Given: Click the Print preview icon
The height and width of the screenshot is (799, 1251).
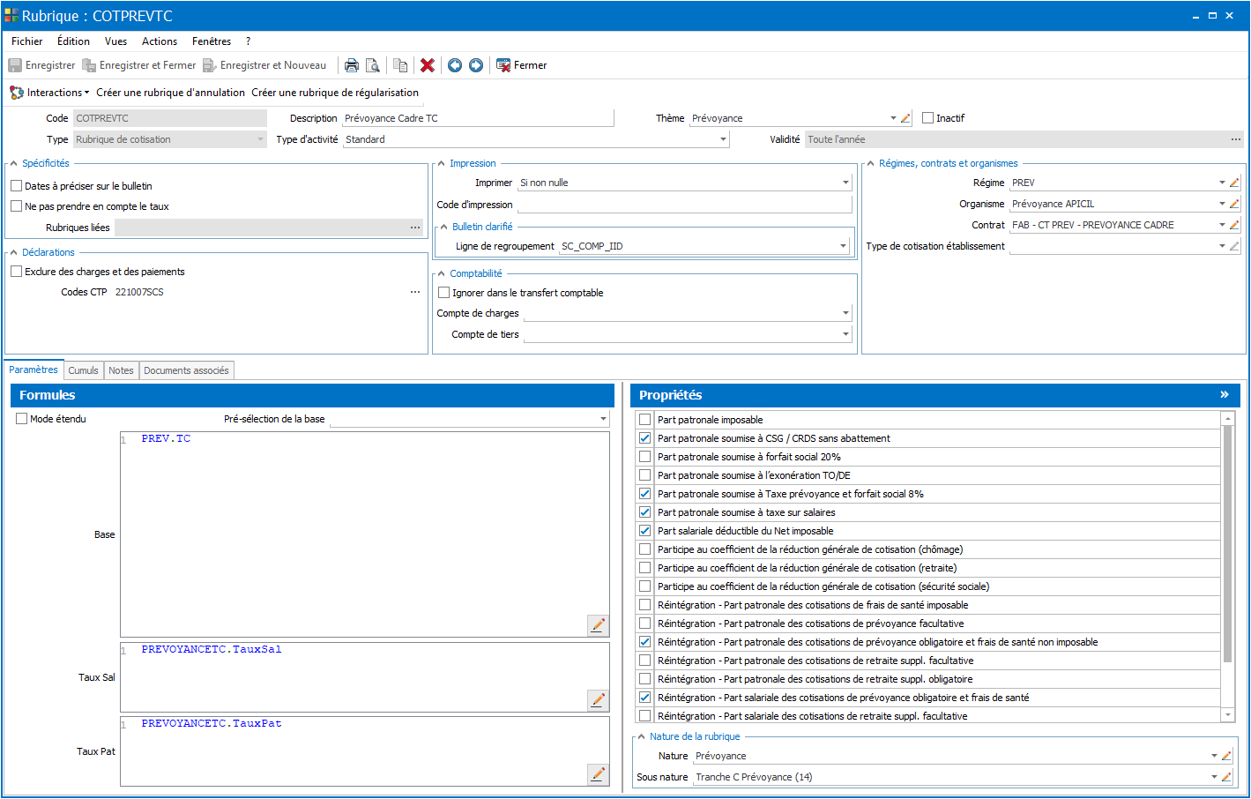Looking at the screenshot, I should click(x=373, y=65).
